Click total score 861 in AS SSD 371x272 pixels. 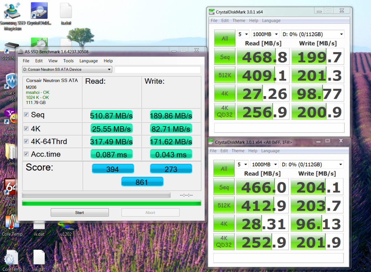[142, 182]
